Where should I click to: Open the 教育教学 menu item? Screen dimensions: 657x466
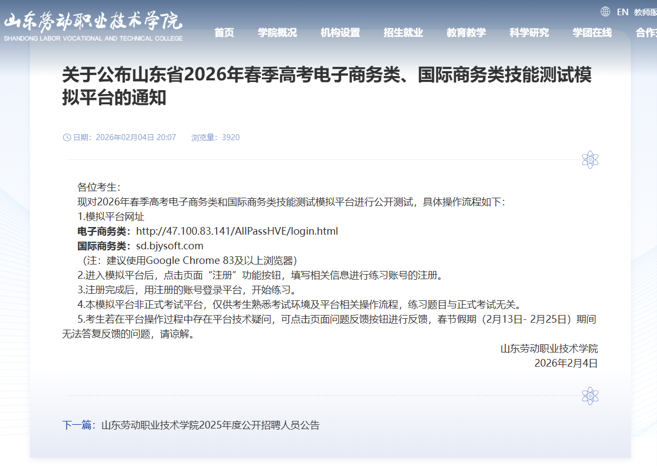466,33
